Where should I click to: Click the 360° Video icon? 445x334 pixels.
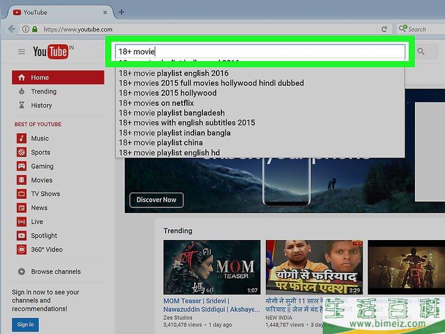pyautogui.click(x=21, y=250)
